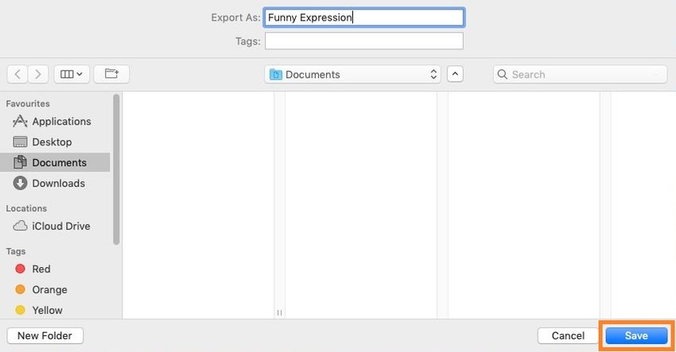Filter by the Orange tag
This screenshot has height=352, width=676.
pos(55,289)
